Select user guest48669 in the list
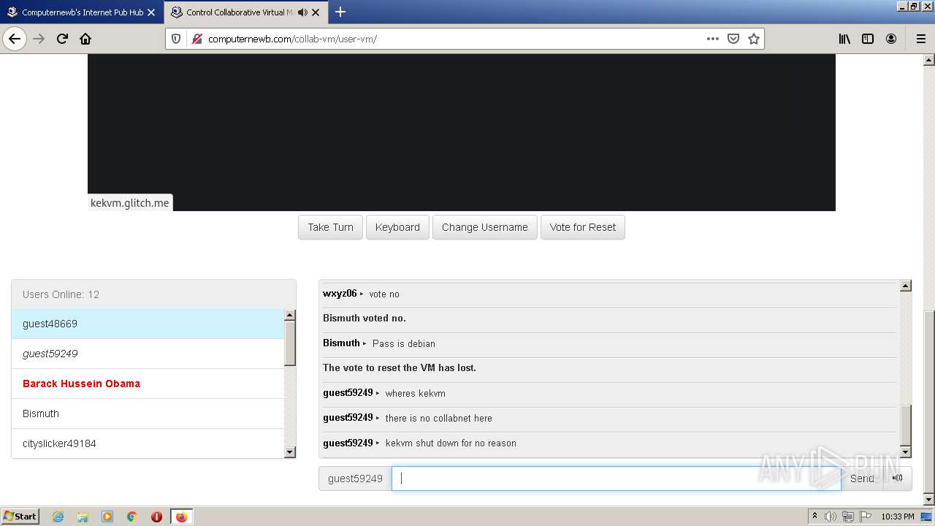Screen dimensions: 935x526 click(x=148, y=324)
